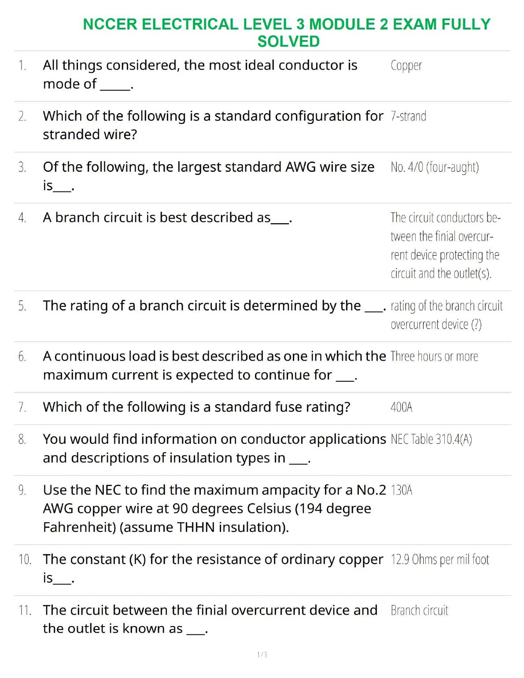Image resolution: width=524 pixels, height=678 pixels.
Task: Click question 4 about branch circuit description
Action: coord(167,218)
